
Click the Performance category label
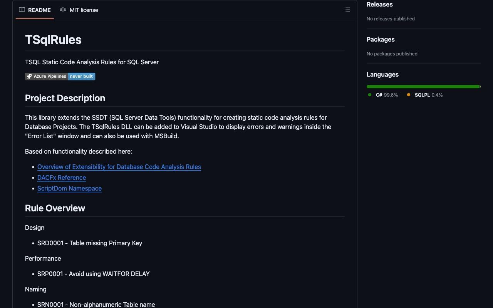point(43,258)
